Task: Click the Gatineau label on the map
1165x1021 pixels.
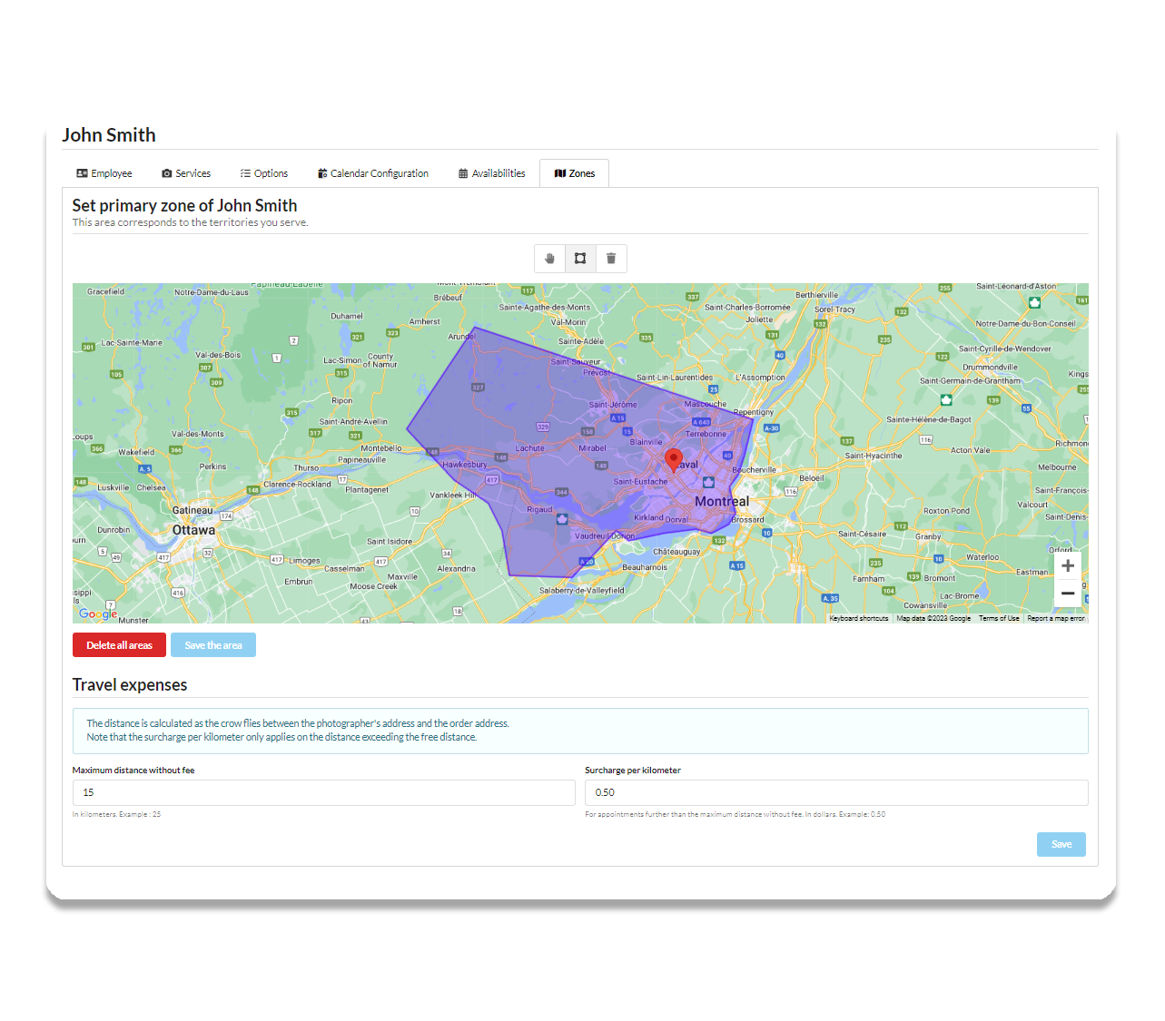Action: [x=193, y=510]
